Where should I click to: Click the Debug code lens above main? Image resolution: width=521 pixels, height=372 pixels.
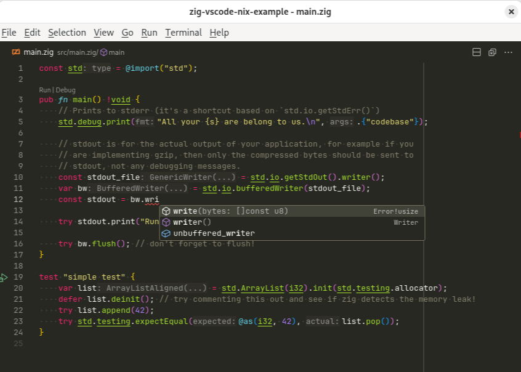[x=65, y=90]
